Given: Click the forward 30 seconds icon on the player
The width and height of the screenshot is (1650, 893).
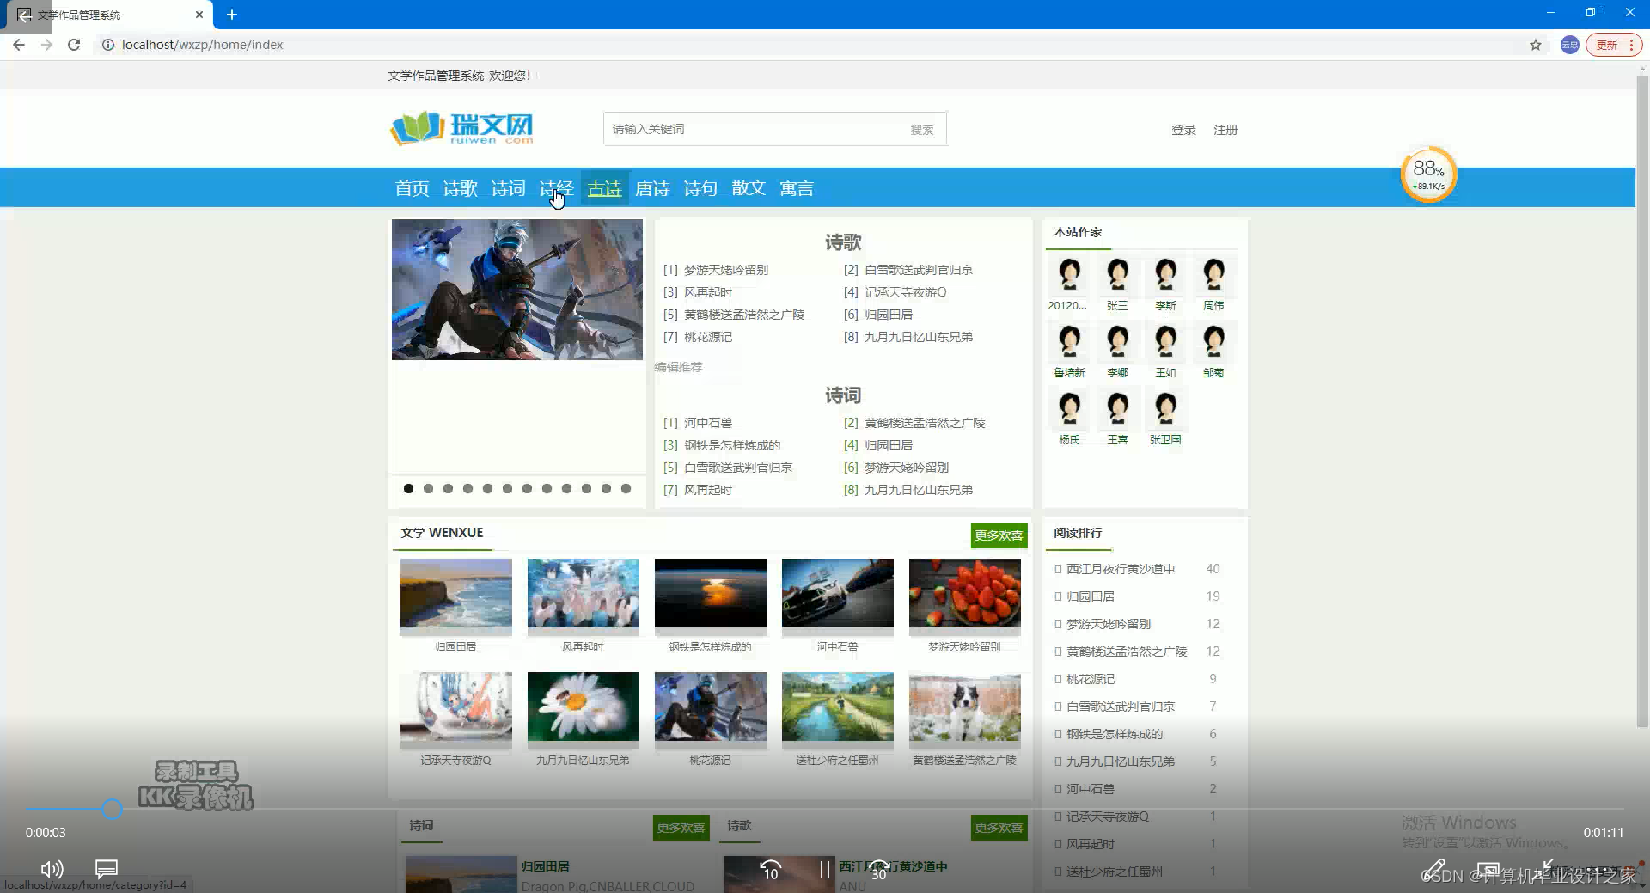Looking at the screenshot, I should (878, 868).
